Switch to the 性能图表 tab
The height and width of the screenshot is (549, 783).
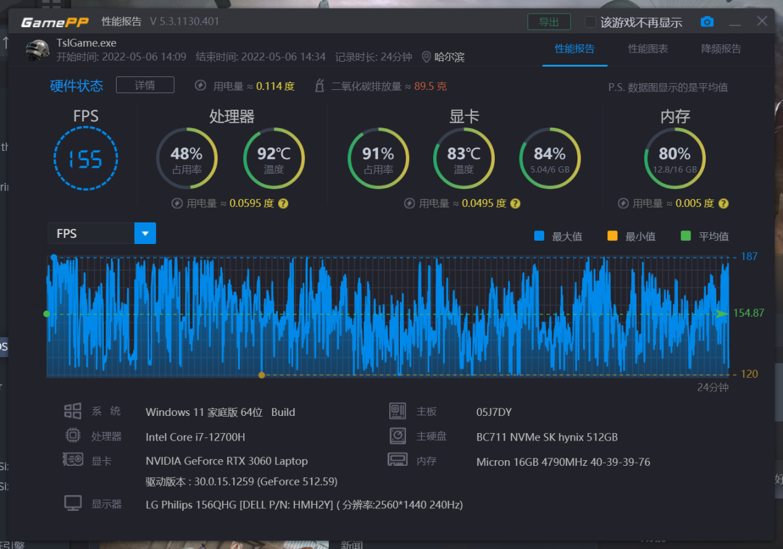[648, 49]
